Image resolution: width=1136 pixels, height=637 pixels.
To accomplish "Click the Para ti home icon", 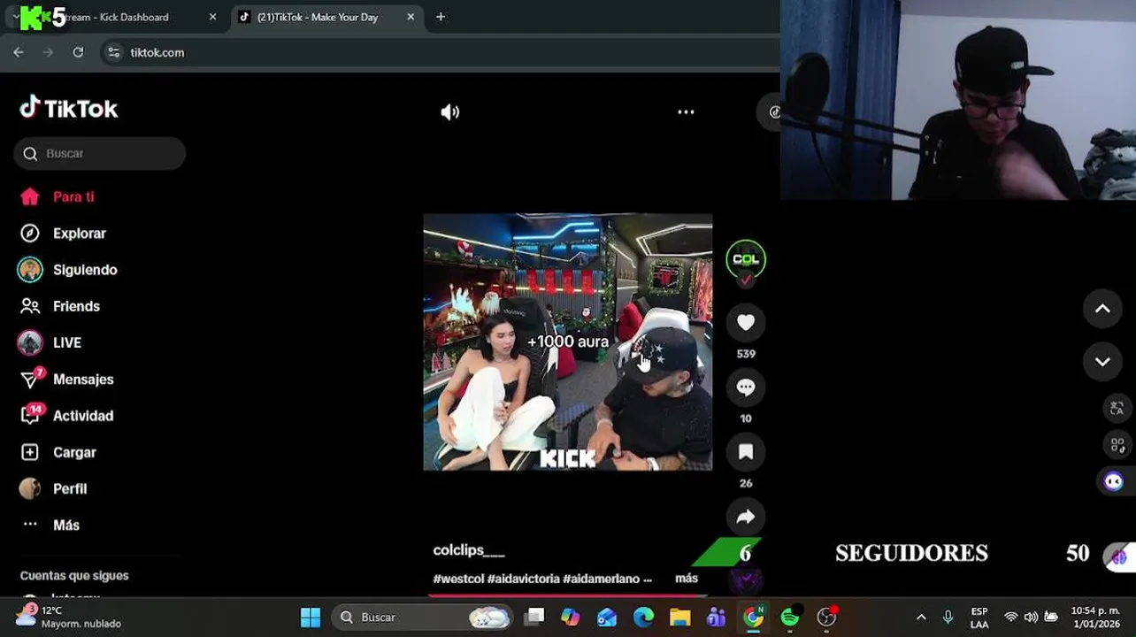I will [30, 196].
